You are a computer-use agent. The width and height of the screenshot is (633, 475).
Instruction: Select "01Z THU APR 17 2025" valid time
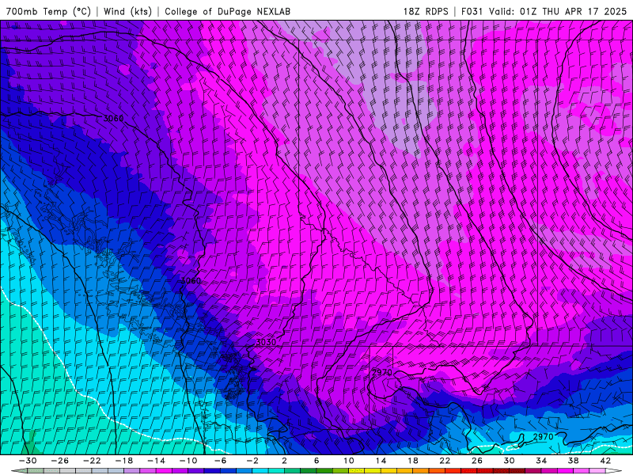(x=573, y=11)
